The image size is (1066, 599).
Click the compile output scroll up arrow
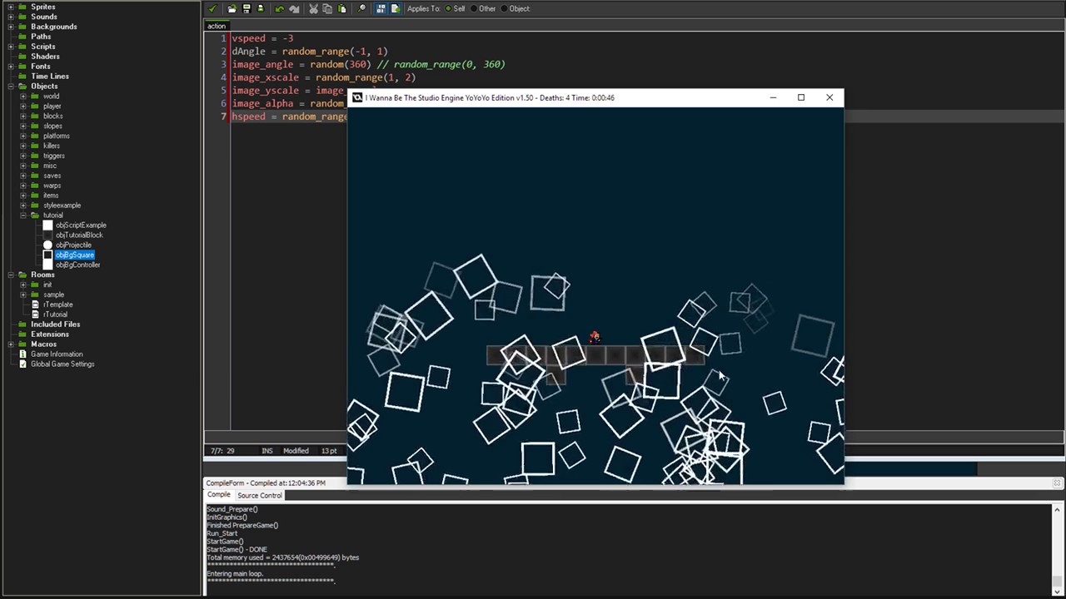point(1058,509)
